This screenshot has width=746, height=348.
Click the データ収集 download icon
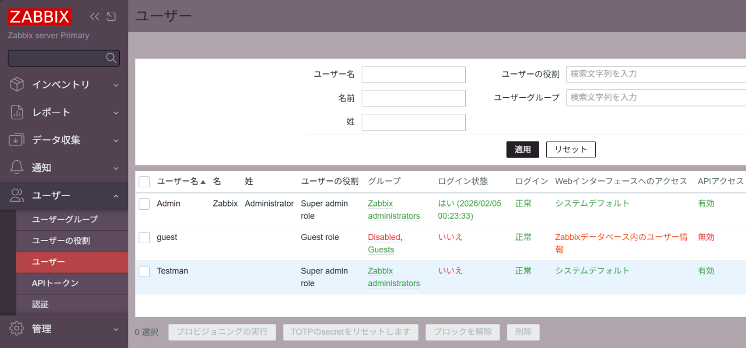(17, 139)
